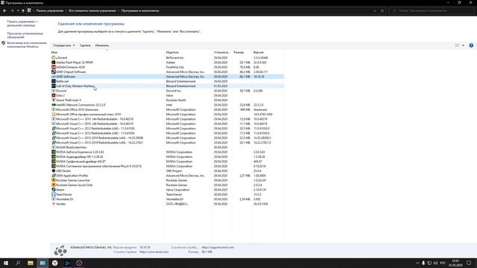Open File Explorer from the taskbar
This screenshot has width=477, height=268.
[30, 263]
